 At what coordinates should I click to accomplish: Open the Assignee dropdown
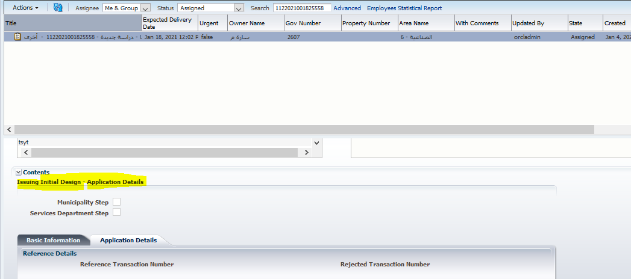127,8
